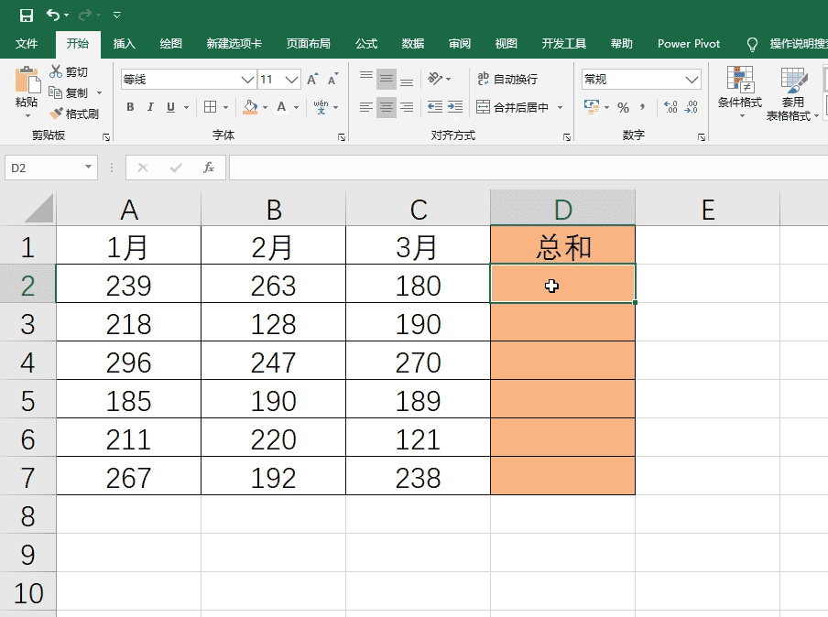828x617 pixels.
Task: Click the Save icon in quick access toolbar
Action: click(26, 16)
